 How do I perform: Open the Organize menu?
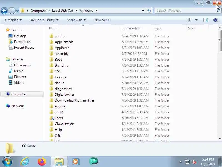pyautogui.click(x=13, y=20)
